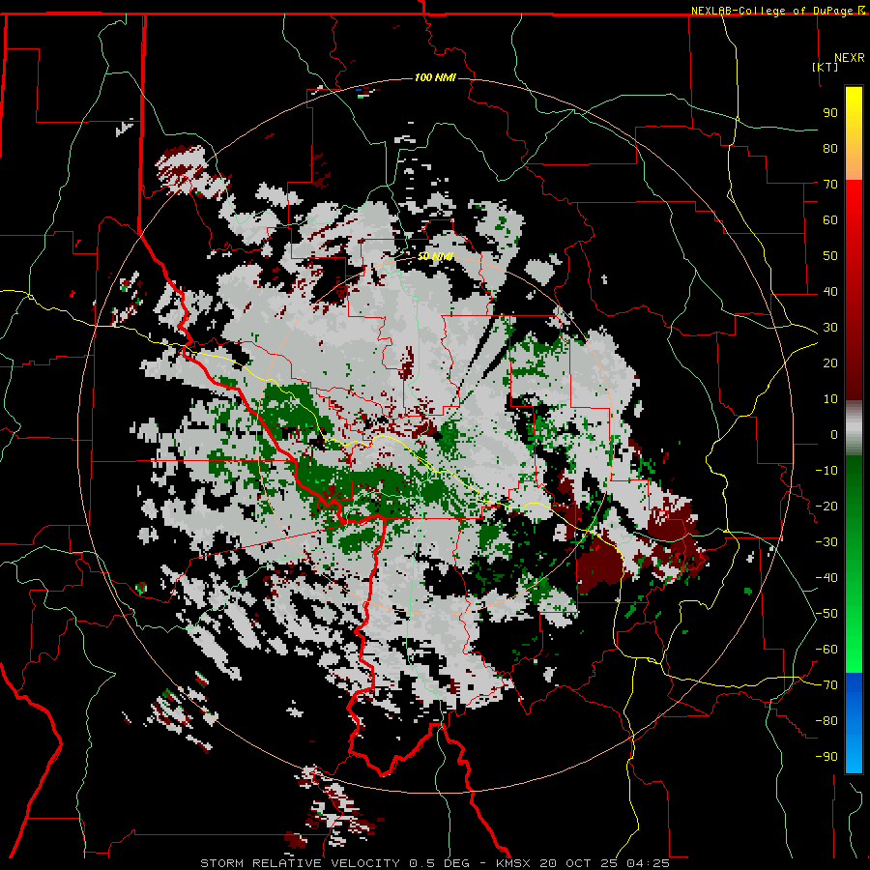The width and height of the screenshot is (870, 870).
Task: Click the 70 value on velocity scale
Action: coord(830,185)
